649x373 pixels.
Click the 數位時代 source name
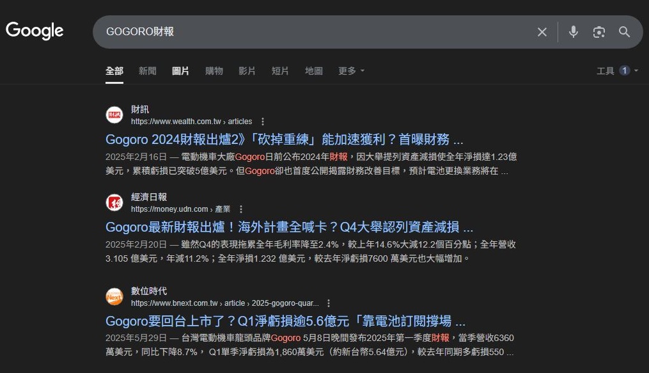pyautogui.click(x=149, y=291)
